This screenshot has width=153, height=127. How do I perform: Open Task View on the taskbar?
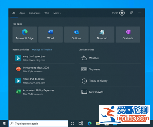coord(81,123)
